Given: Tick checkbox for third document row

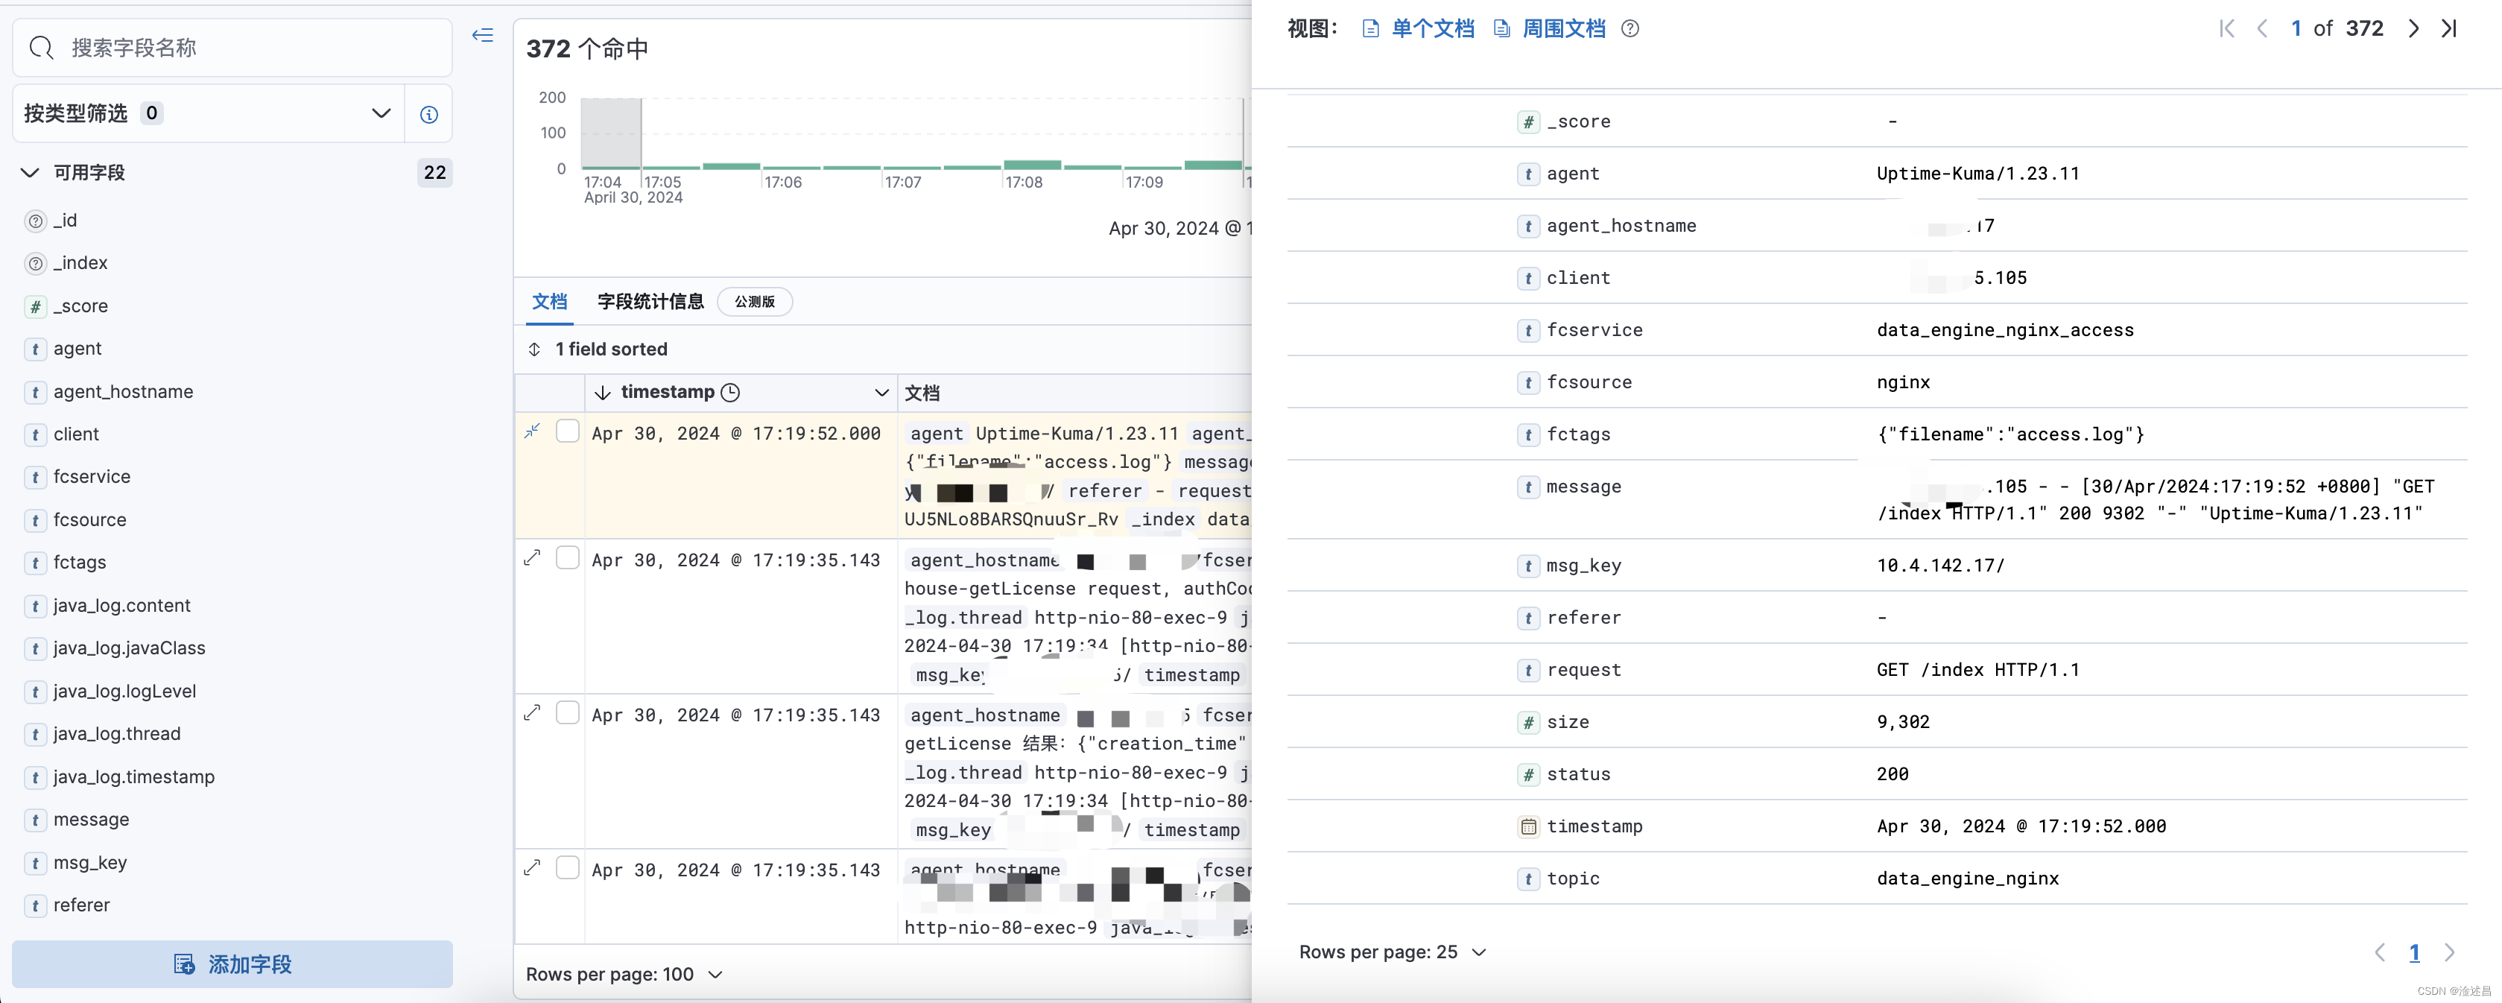Looking at the screenshot, I should [x=567, y=712].
